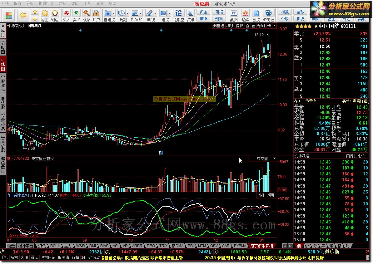Screen dimensions: 373x264
Task: Open the 修正 correction tool
Action: [45, 15]
